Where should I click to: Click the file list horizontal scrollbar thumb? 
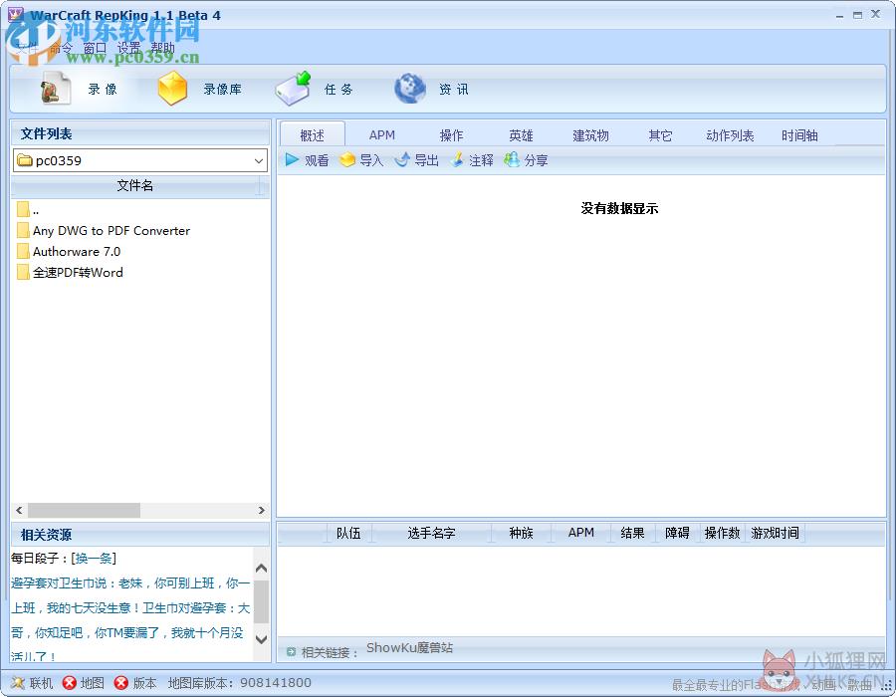[x=84, y=510]
